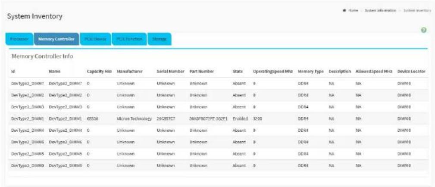Viewport: 435px width, 187px height.
Task: Click the Serial Number column header
Action: [171, 71]
